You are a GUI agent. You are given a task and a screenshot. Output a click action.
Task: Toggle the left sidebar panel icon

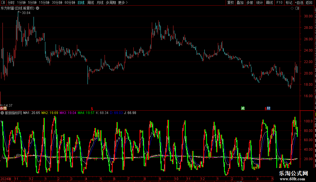point(3,3)
